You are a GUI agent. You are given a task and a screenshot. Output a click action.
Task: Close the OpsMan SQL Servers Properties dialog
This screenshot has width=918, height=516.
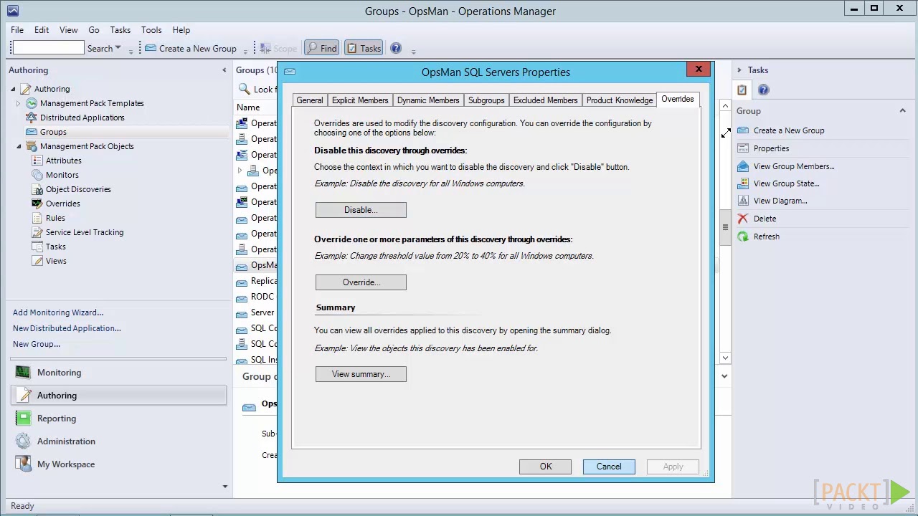[x=699, y=70]
